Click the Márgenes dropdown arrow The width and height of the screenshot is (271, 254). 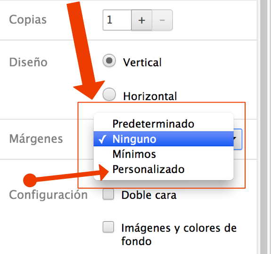pos(238,139)
